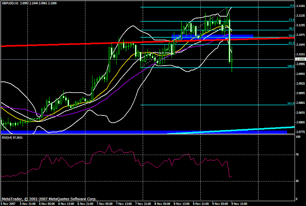Image resolution: width=306 pixels, height=206 pixels.
Task: Click the 2.1135 price axis label
Action: (300, 16)
